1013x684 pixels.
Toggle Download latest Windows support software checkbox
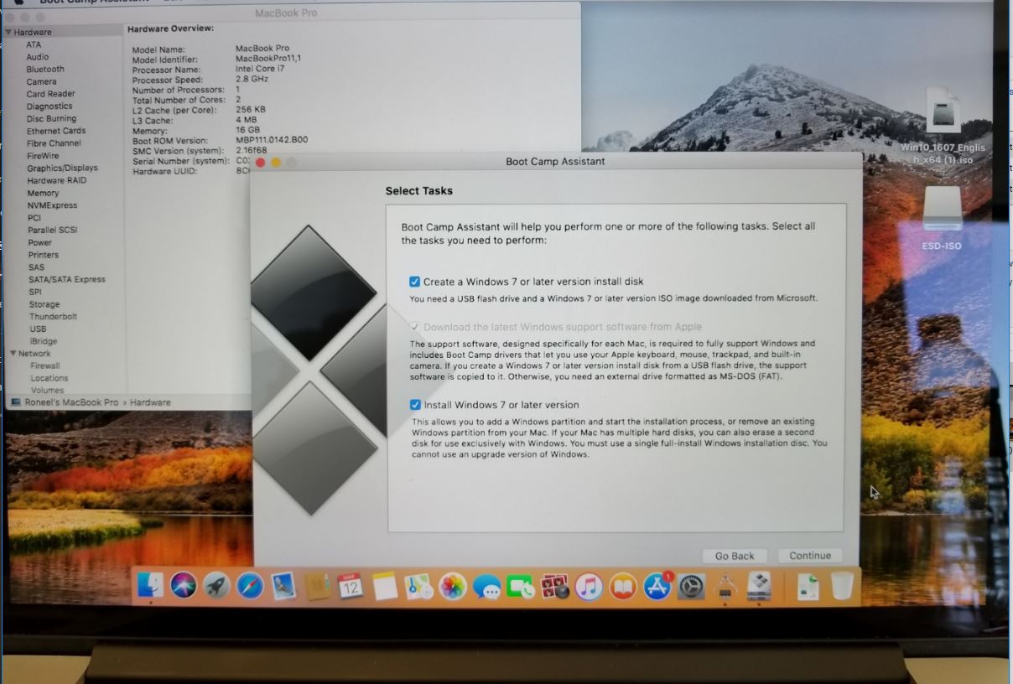click(x=414, y=327)
